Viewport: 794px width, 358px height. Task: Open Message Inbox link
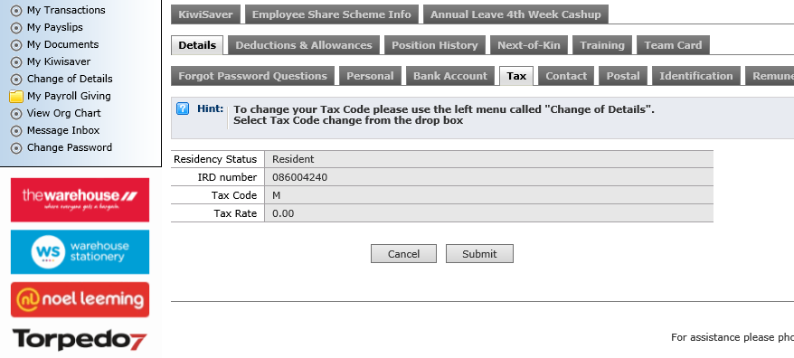click(63, 131)
